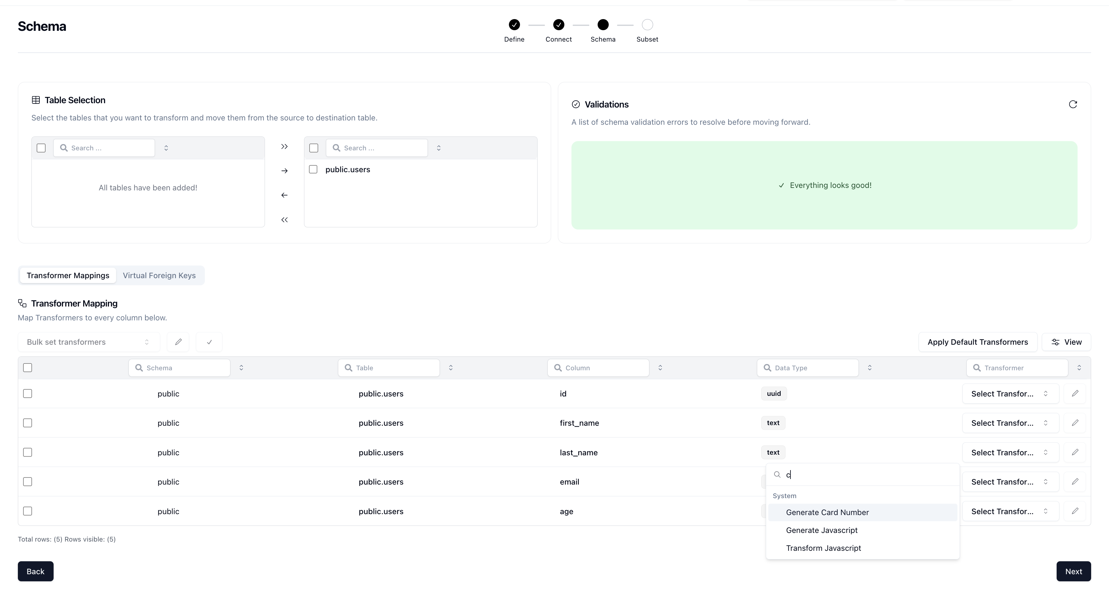Sort the Data Type column

pyautogui.click(x=870, y=368)
